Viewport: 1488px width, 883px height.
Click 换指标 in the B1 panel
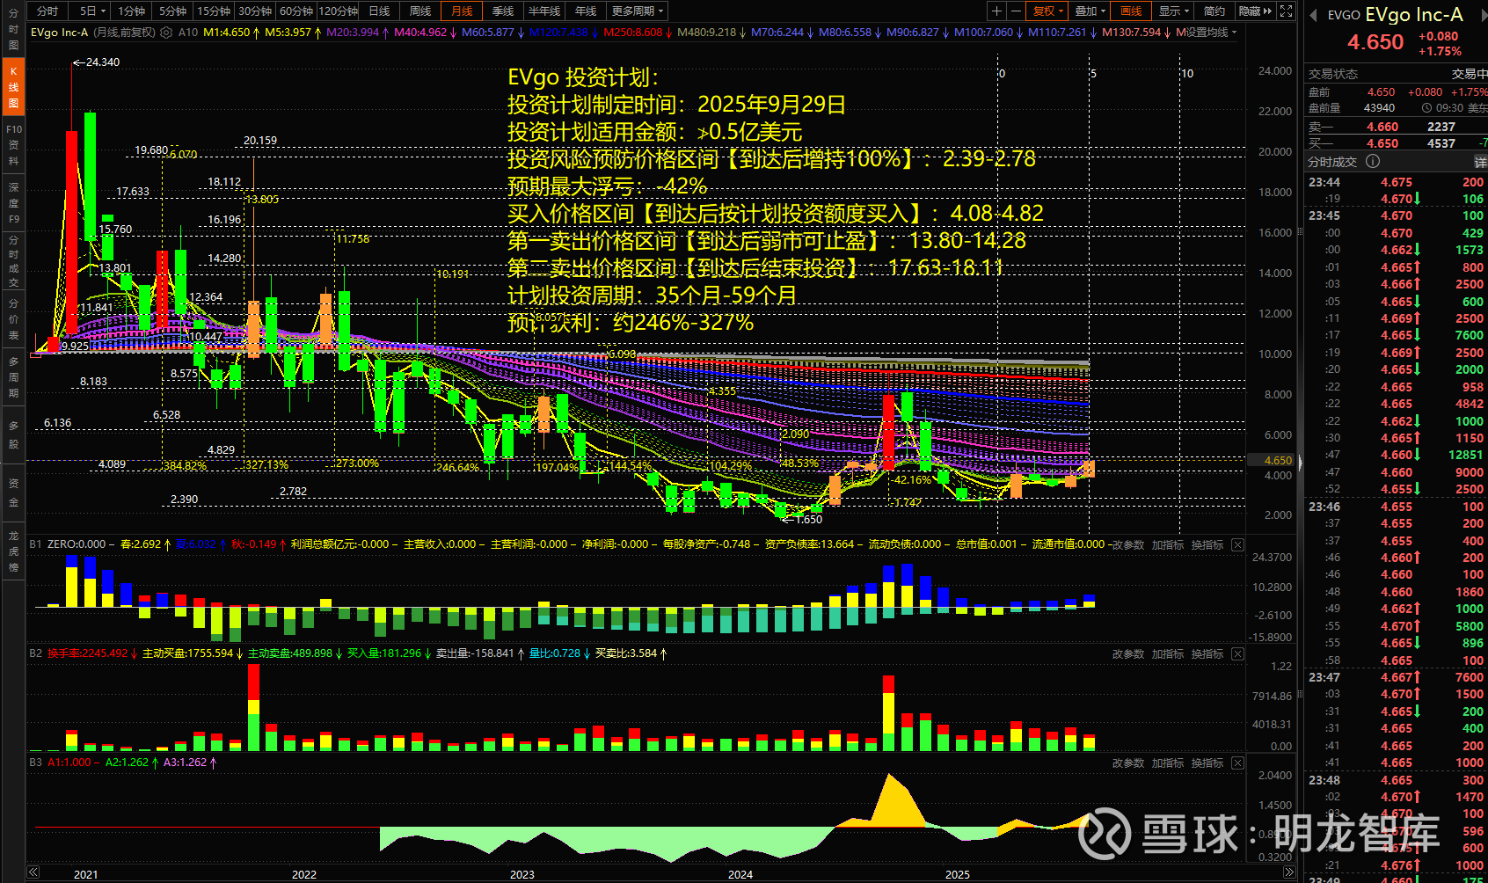(x=1207, y=545)
